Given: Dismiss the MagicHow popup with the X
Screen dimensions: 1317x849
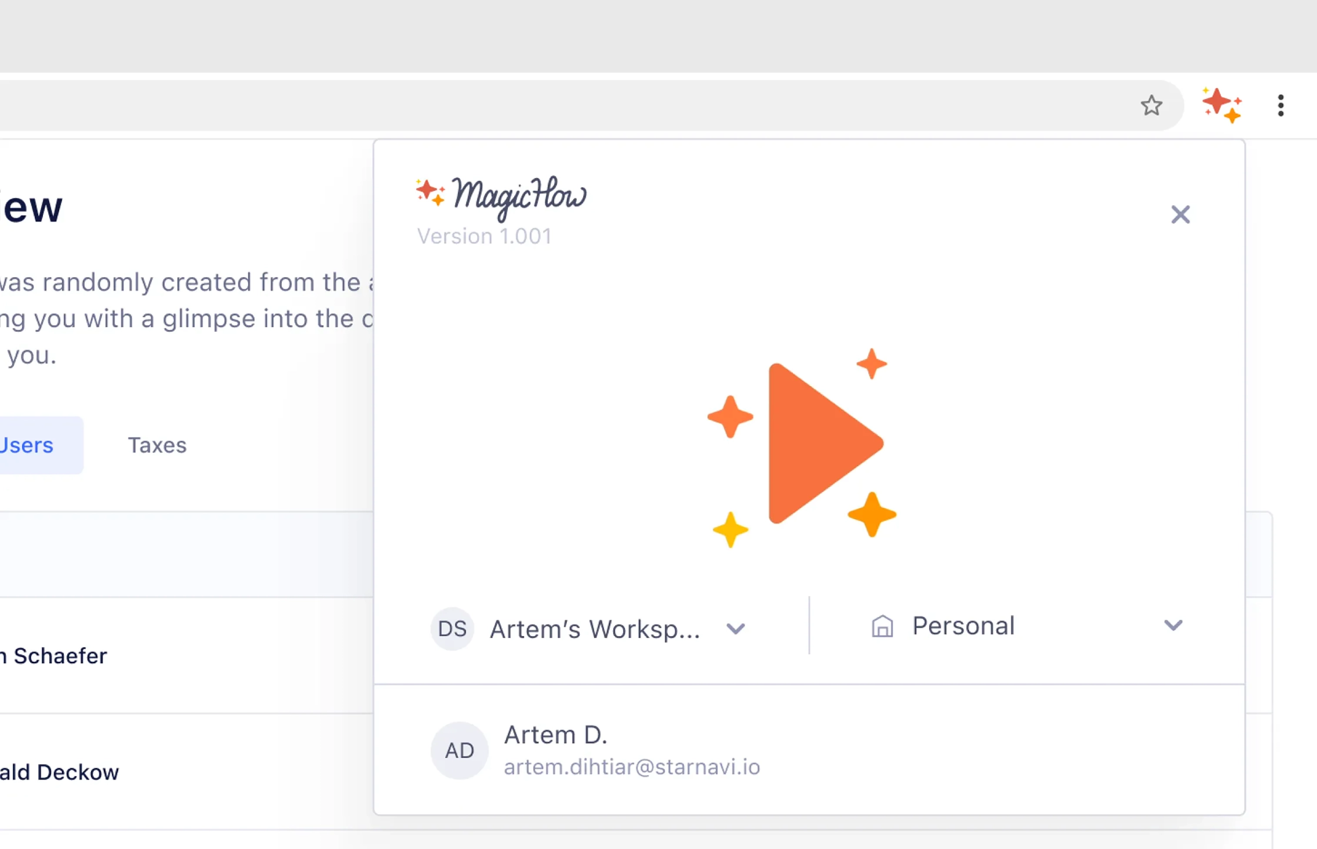Looking at the screenshot, I should tap(1180, 214).
